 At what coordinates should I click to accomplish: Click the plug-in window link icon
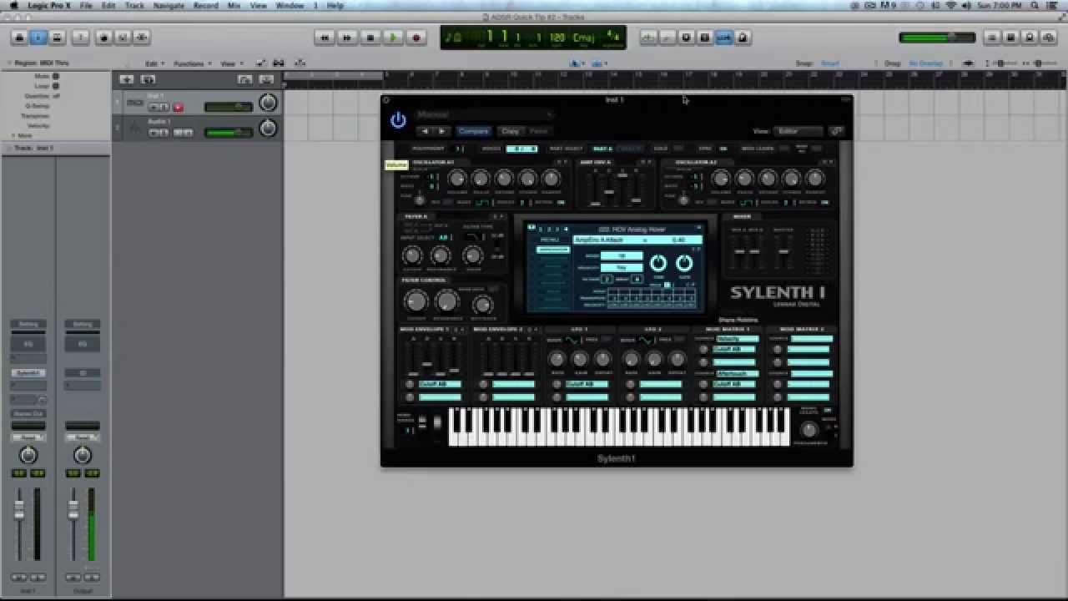pyautogui.click(x=836, y=131)
